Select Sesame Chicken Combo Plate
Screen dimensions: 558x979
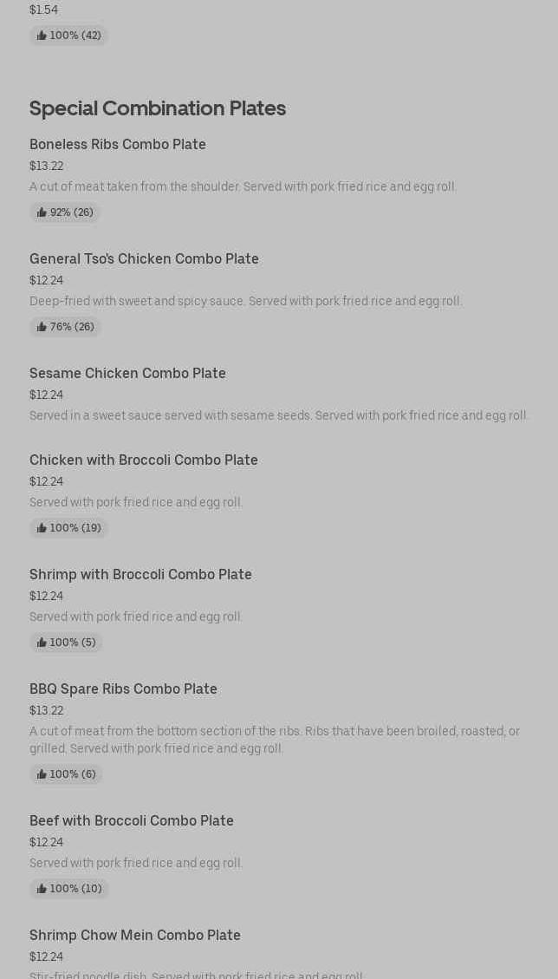click(x=127, y=373)
